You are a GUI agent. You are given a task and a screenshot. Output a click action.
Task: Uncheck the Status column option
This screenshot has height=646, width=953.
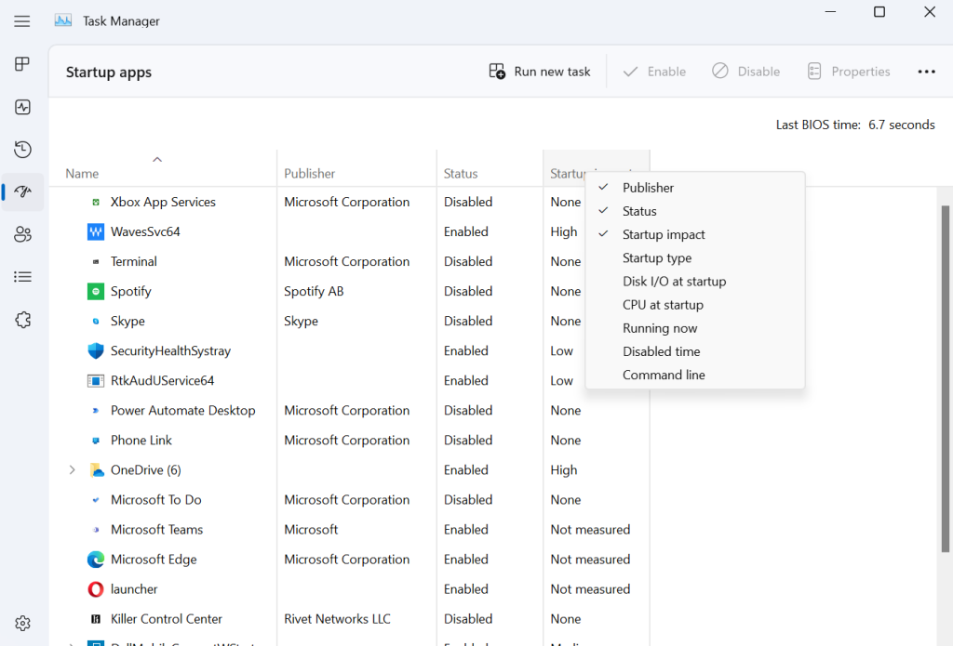(695, 211)
